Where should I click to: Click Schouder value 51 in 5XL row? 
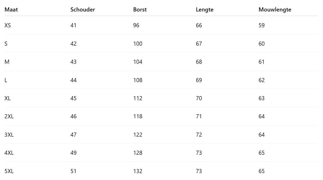pyautogui.click(x=73, y=171)
